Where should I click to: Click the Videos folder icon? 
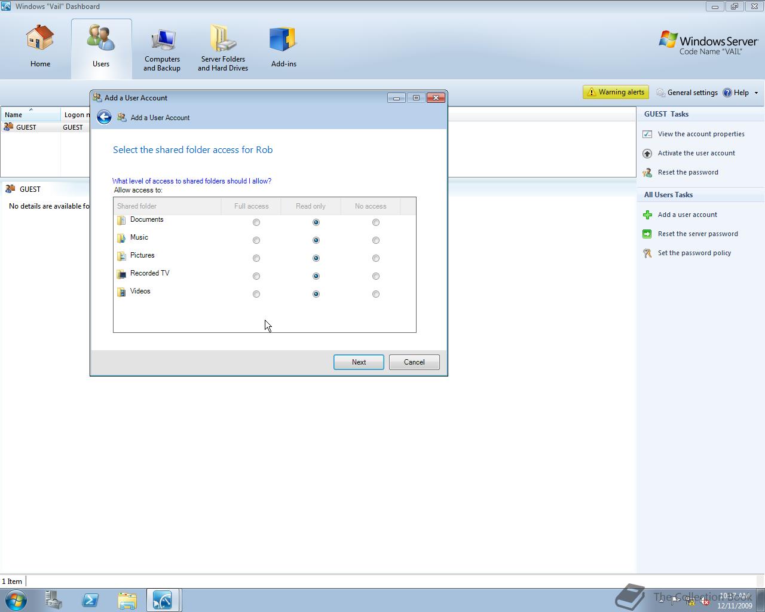121,292
